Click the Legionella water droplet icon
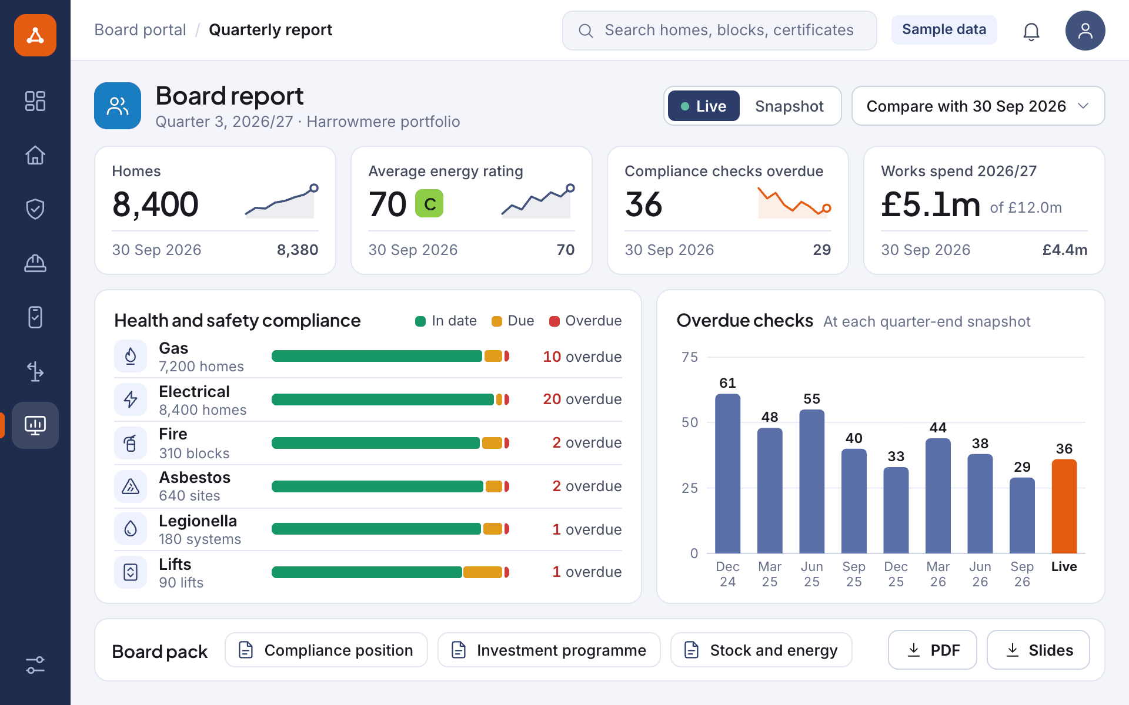The width and height of the screenshot is (1129, 705). click(x=131, y=529)
